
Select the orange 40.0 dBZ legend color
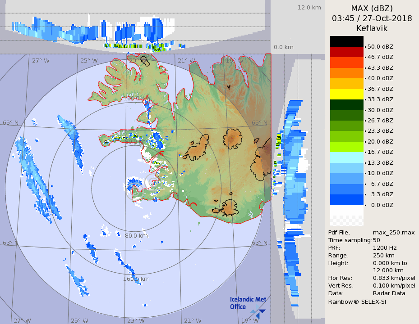pos(346,73)
